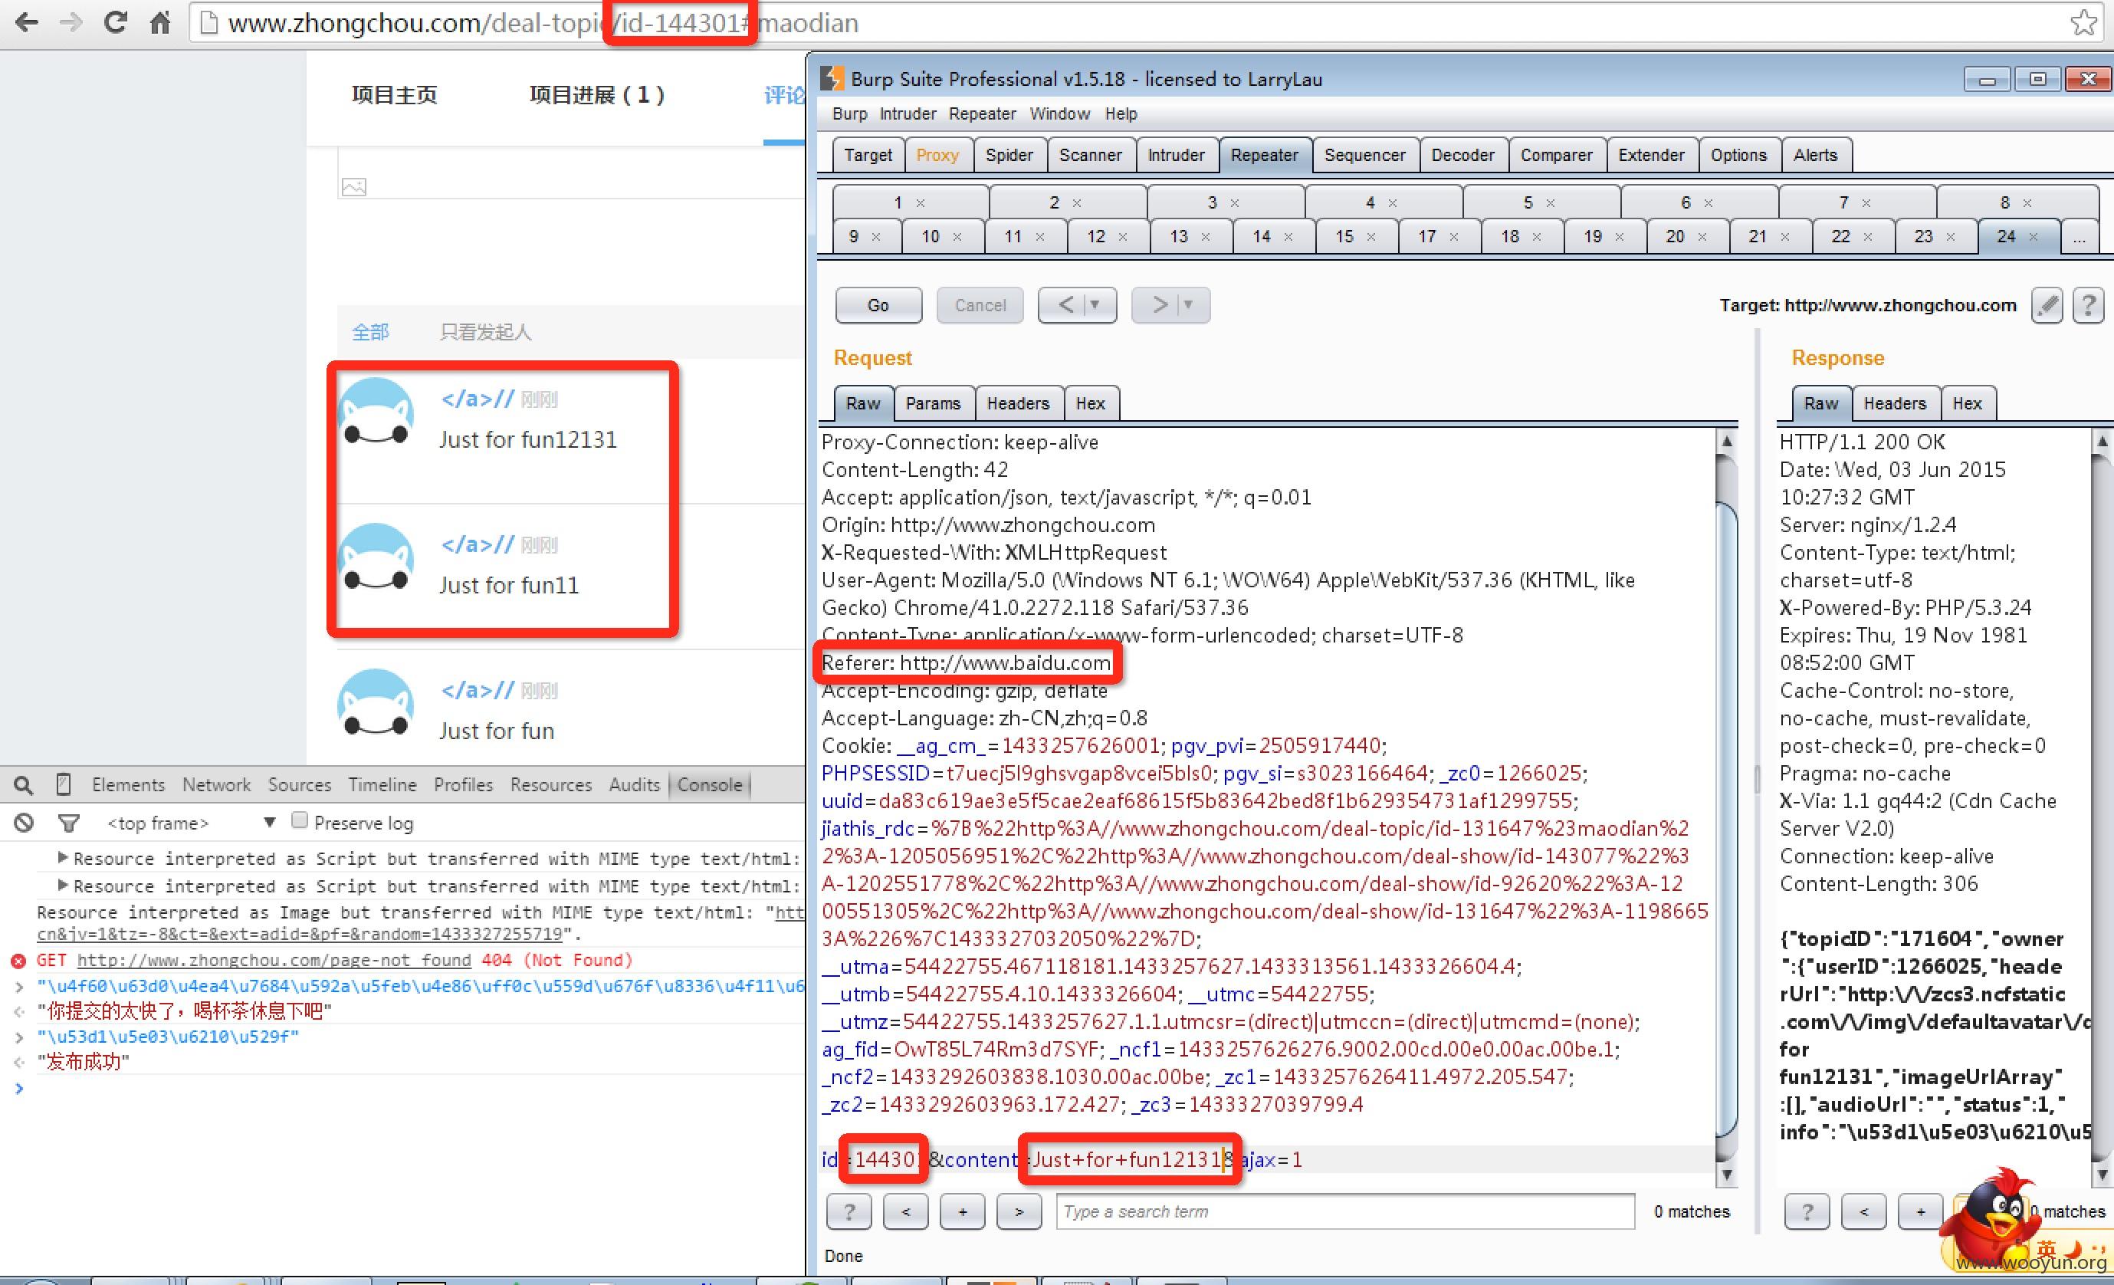Open the Intruder menu in menu bar

pos(908,113)
